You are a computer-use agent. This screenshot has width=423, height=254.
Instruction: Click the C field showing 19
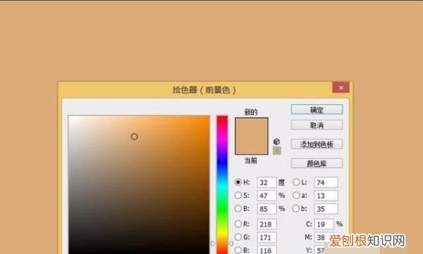click(x=324, y=224)
